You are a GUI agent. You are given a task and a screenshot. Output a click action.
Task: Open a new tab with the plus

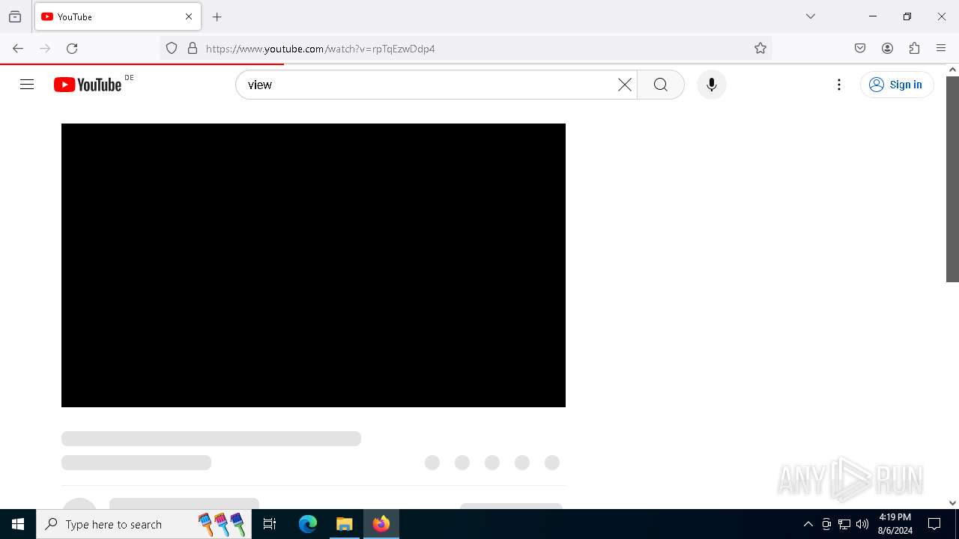pyautogui.click(x=217, y=16)
